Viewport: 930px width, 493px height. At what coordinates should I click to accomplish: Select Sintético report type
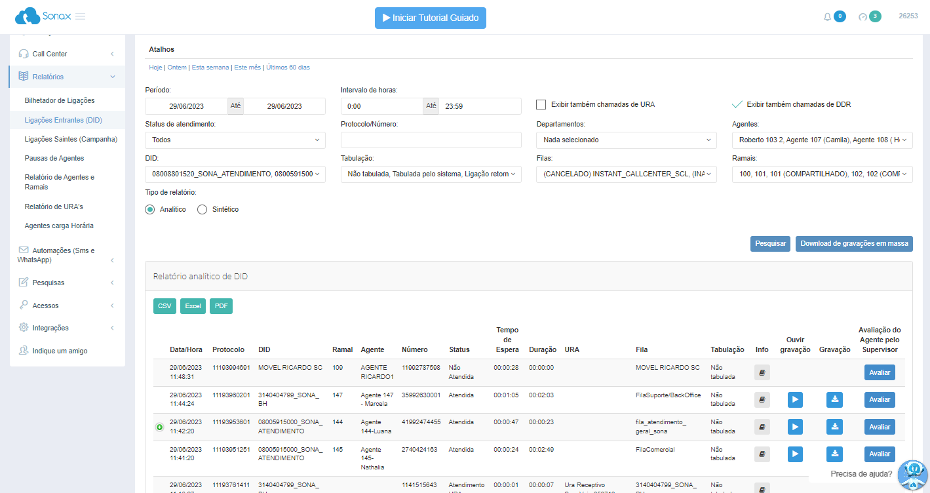point(202,209)
